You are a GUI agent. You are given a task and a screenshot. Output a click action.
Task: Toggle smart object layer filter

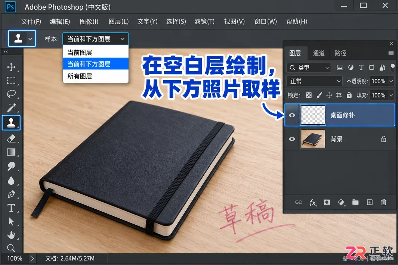(382, 68)
